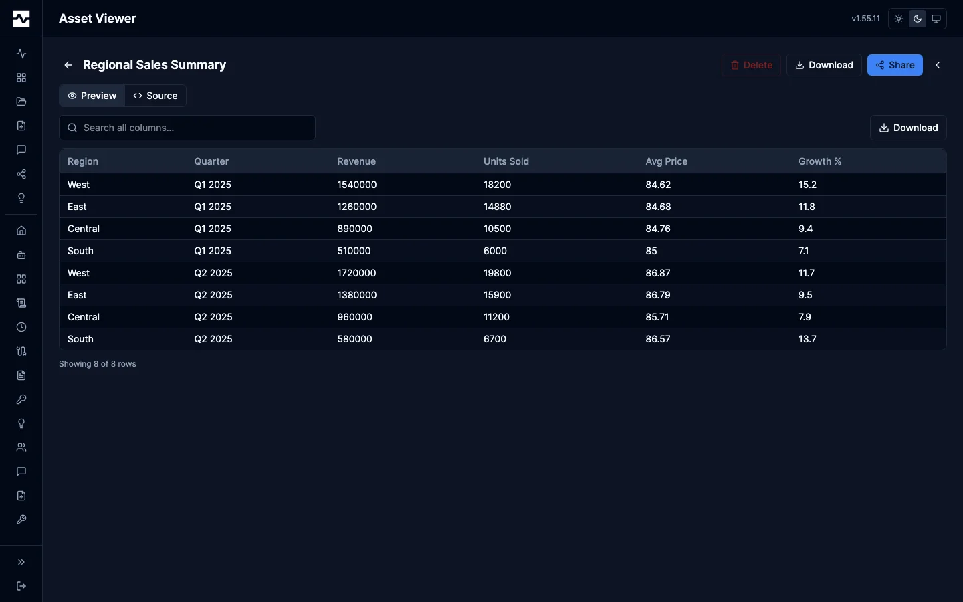The width and height of the screenshot is (963, 602).
Task: Select the apps grid icon in sidebar
Action: point(21,78)
